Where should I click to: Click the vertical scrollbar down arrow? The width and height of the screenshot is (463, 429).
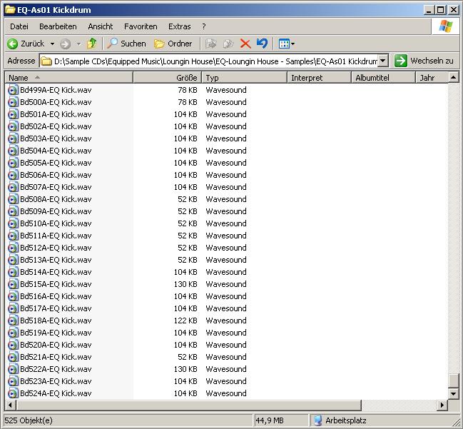point(453,393)
